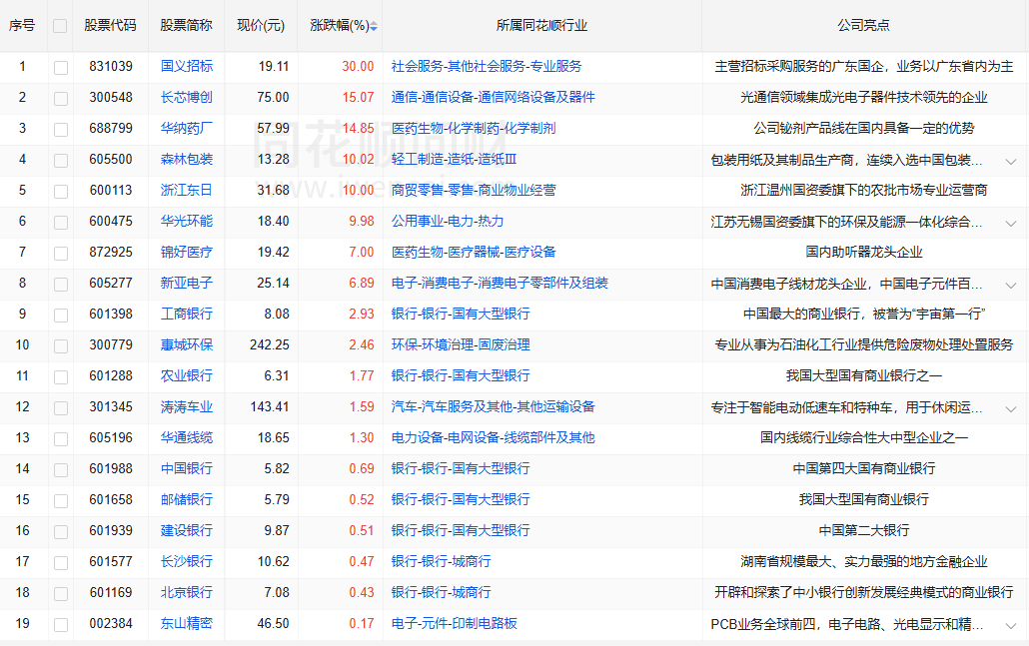Click stock code 601577
This screenshot has height=646, width=1029.
point(111,561)
